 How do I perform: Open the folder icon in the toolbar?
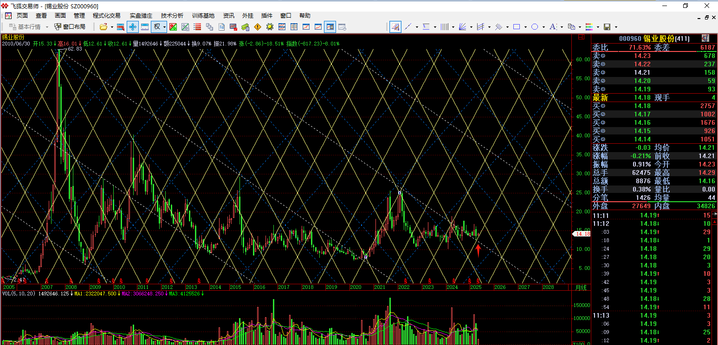point(103,27)
